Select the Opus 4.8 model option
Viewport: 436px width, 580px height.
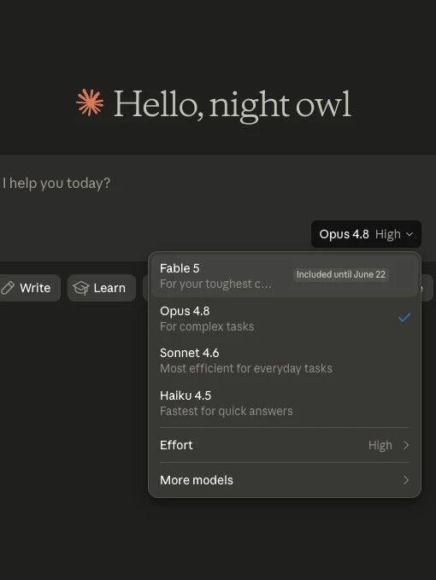click(284, 319)
